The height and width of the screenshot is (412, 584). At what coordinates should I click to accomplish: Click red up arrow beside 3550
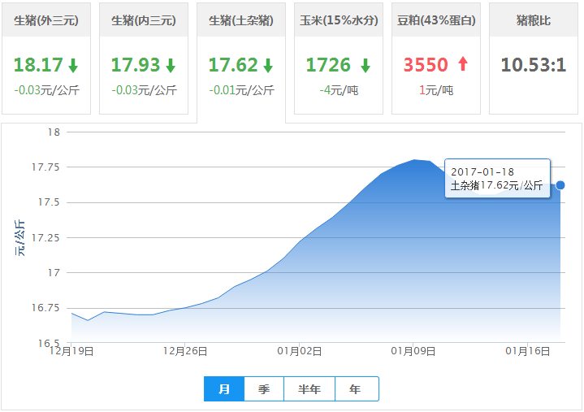(x=463, y=65)
